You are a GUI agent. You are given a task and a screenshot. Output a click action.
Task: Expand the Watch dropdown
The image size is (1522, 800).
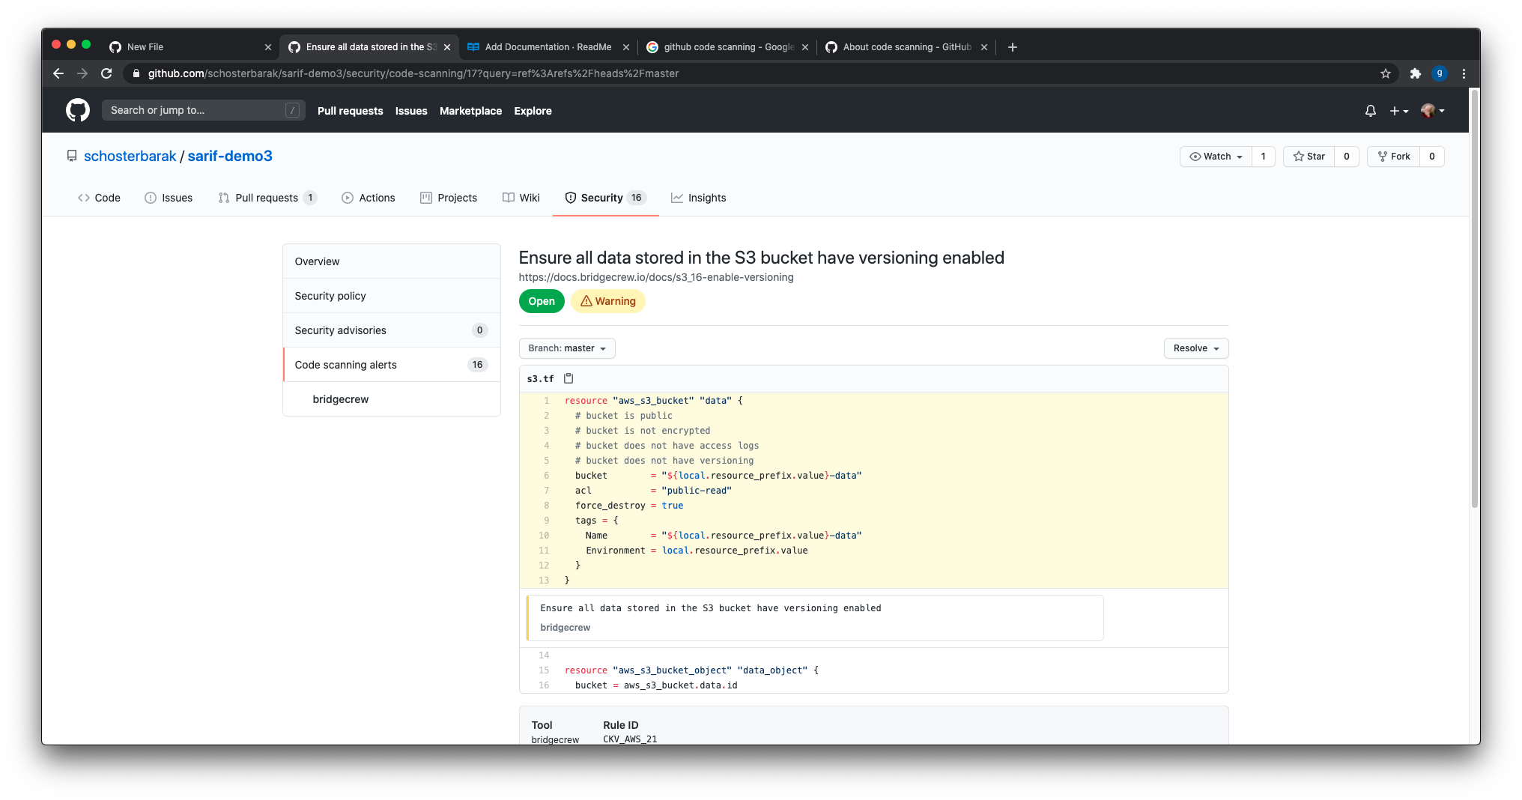pyautogui.click(x=1216, y=157)
